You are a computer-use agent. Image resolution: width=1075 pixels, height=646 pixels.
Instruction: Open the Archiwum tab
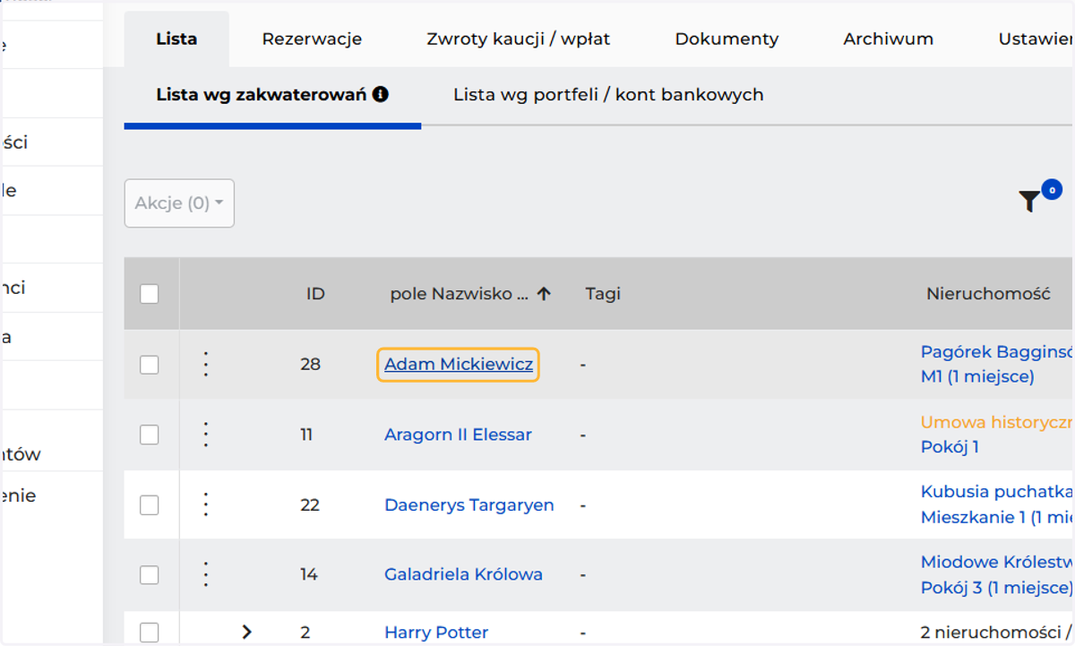tap(889, 39)
